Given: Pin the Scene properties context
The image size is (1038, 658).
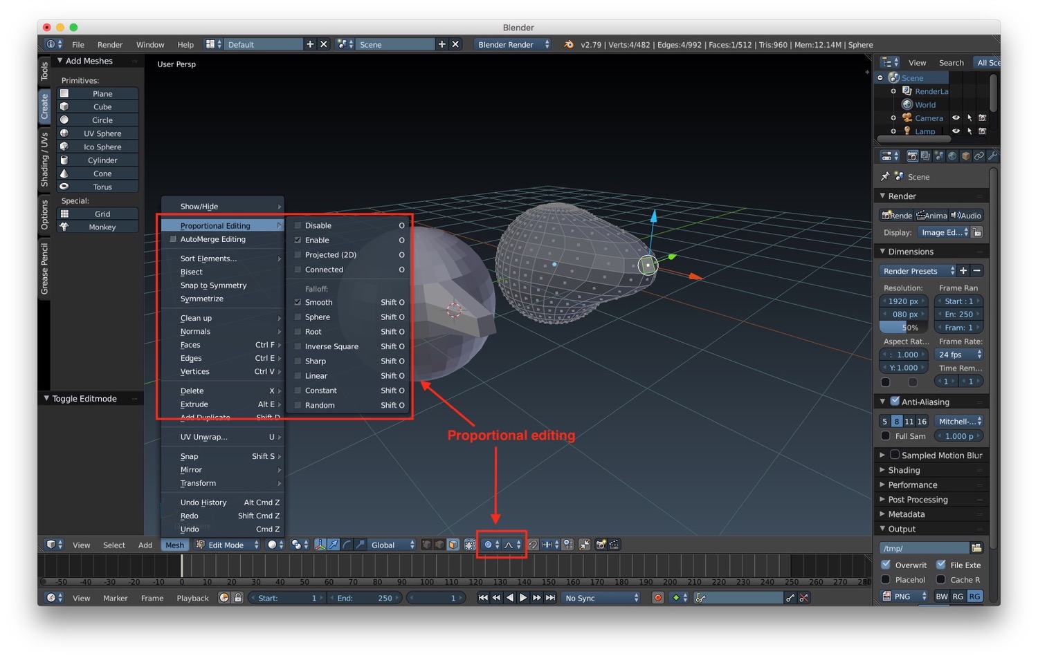Looking at the screenshot, I should pyautogui.click(x=885, y=177).
